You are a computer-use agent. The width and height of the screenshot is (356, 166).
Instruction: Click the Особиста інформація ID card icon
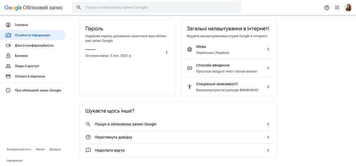point(8,35)
